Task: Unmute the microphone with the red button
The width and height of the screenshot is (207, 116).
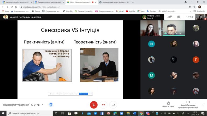Action: [x=94, y=105]
